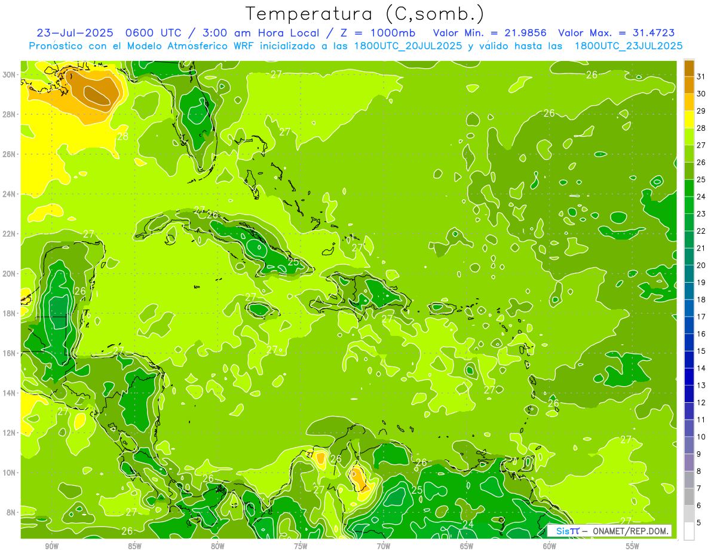Click the "13" value on the color scale

[x=701, y=385]
